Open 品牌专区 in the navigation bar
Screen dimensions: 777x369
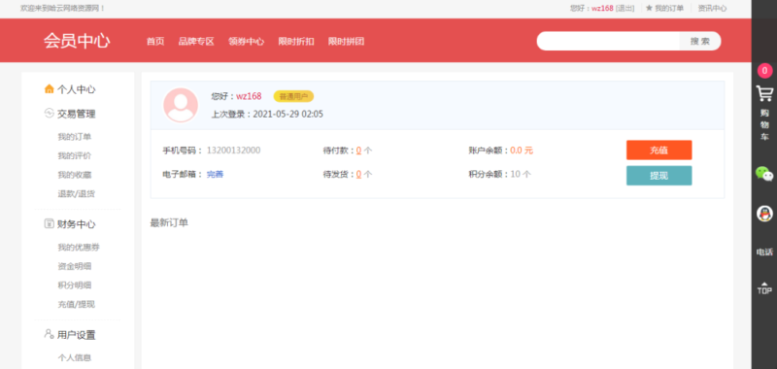[x=196, y=42]
